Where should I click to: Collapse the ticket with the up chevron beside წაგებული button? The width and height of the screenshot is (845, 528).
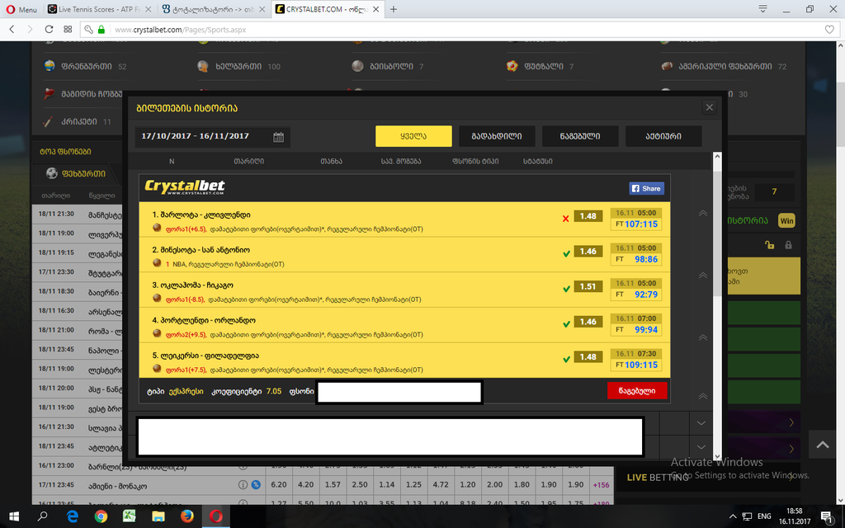click(x=703, y=396)
